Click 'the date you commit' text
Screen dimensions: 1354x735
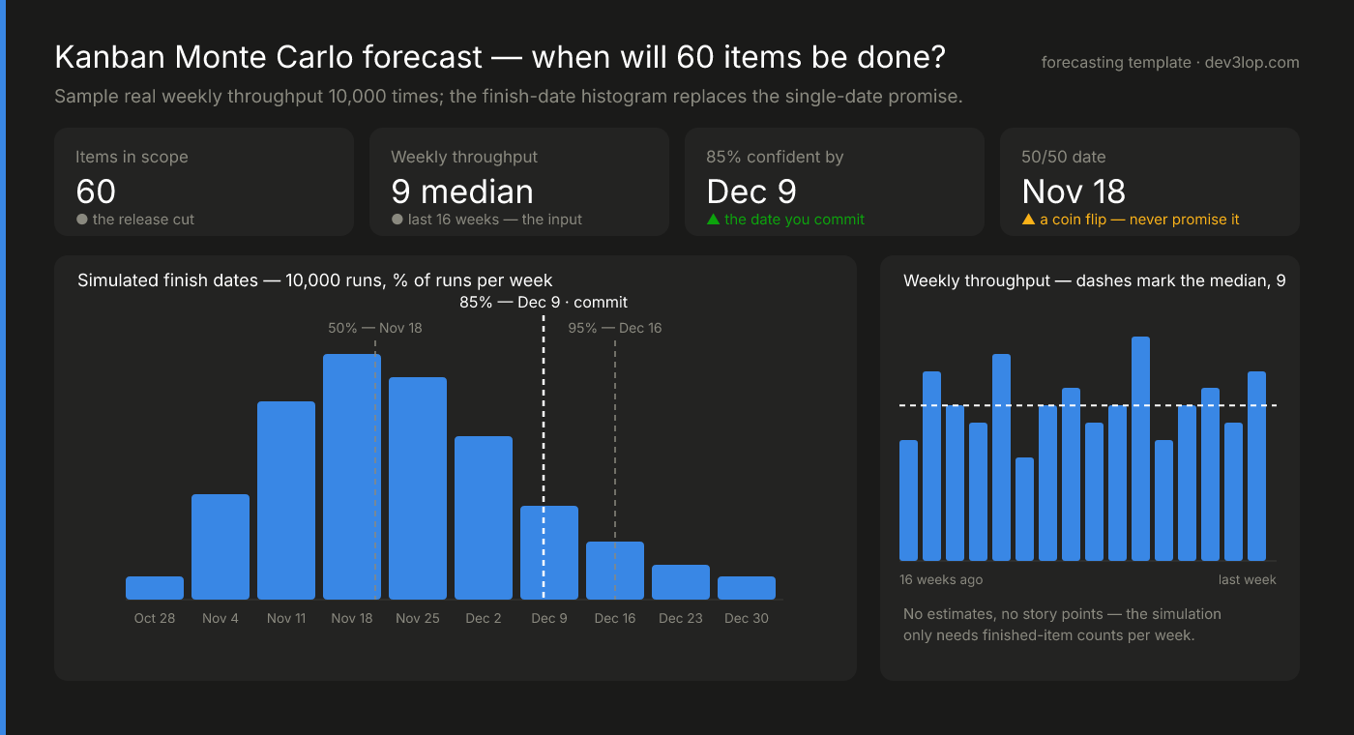coord(795,220)
